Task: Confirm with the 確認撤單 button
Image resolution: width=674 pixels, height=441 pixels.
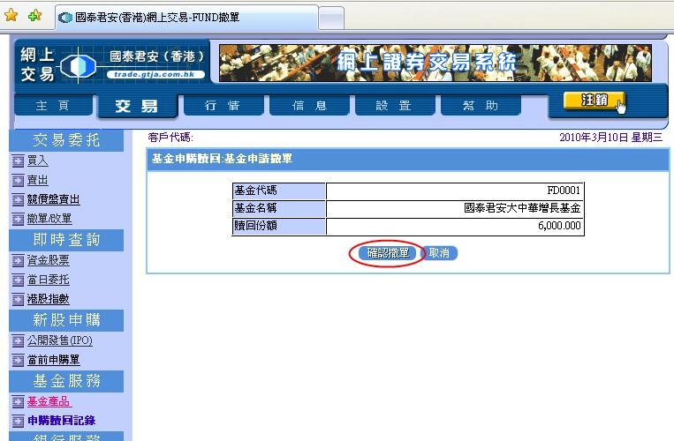Action: tap(388, 253)
